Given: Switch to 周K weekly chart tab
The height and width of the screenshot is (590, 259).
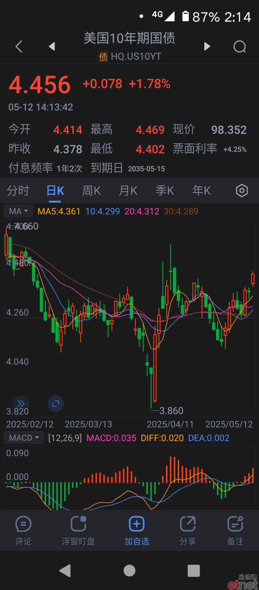Looking at the screenshot, I should (x=92, y=190).
